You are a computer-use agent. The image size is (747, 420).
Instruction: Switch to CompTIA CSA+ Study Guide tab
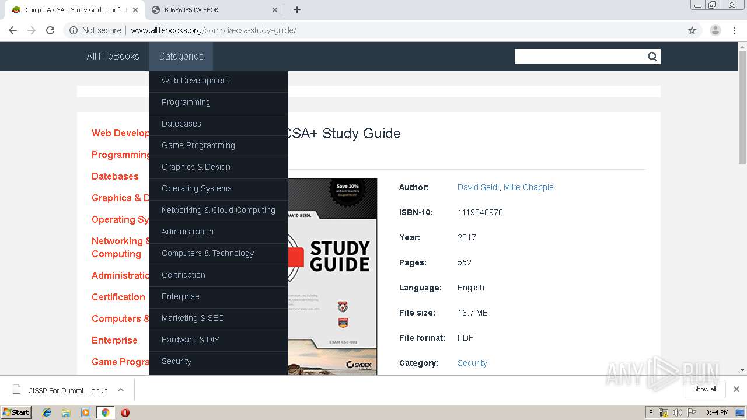75,10
